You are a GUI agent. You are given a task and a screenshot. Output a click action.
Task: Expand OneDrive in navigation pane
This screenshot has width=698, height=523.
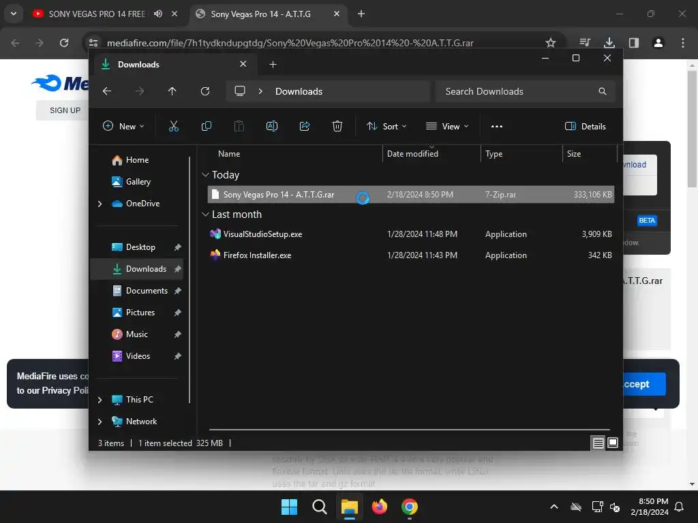click(100, 204)
